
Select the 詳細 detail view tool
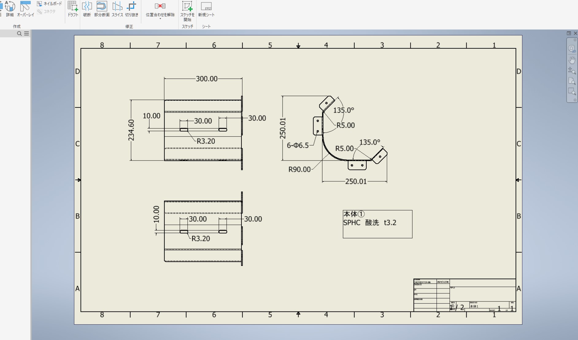10,9
